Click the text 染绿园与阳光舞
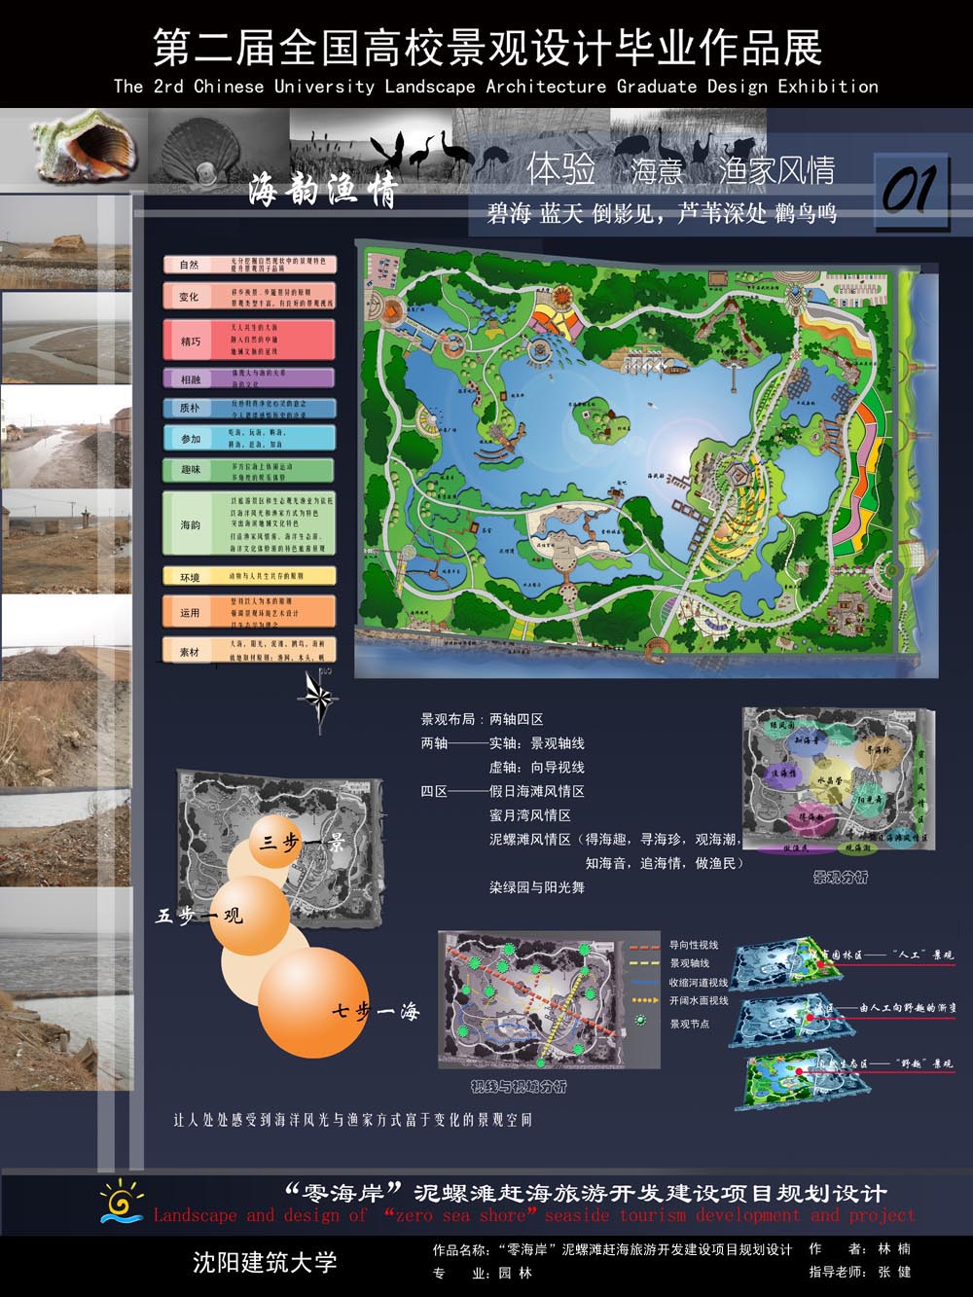Viewport: 973px width, 1297px height. click(536, 887)
